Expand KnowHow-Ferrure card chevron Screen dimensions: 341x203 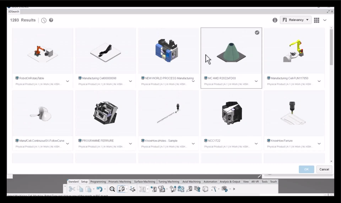tap(319, 144)
